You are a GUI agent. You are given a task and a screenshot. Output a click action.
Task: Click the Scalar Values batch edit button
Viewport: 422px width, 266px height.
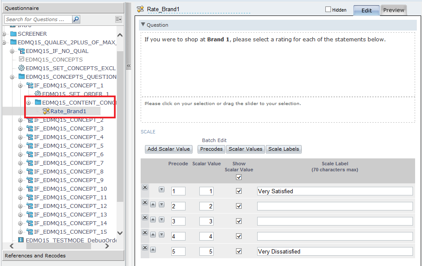click(245, 149)
